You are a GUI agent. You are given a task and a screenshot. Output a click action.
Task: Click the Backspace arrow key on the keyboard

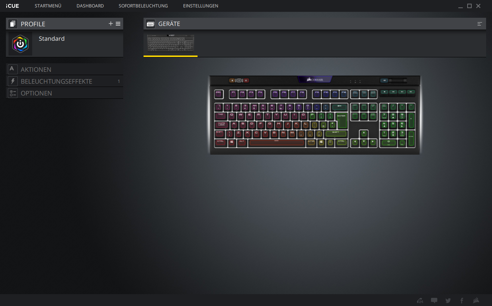tap(339, 107)
